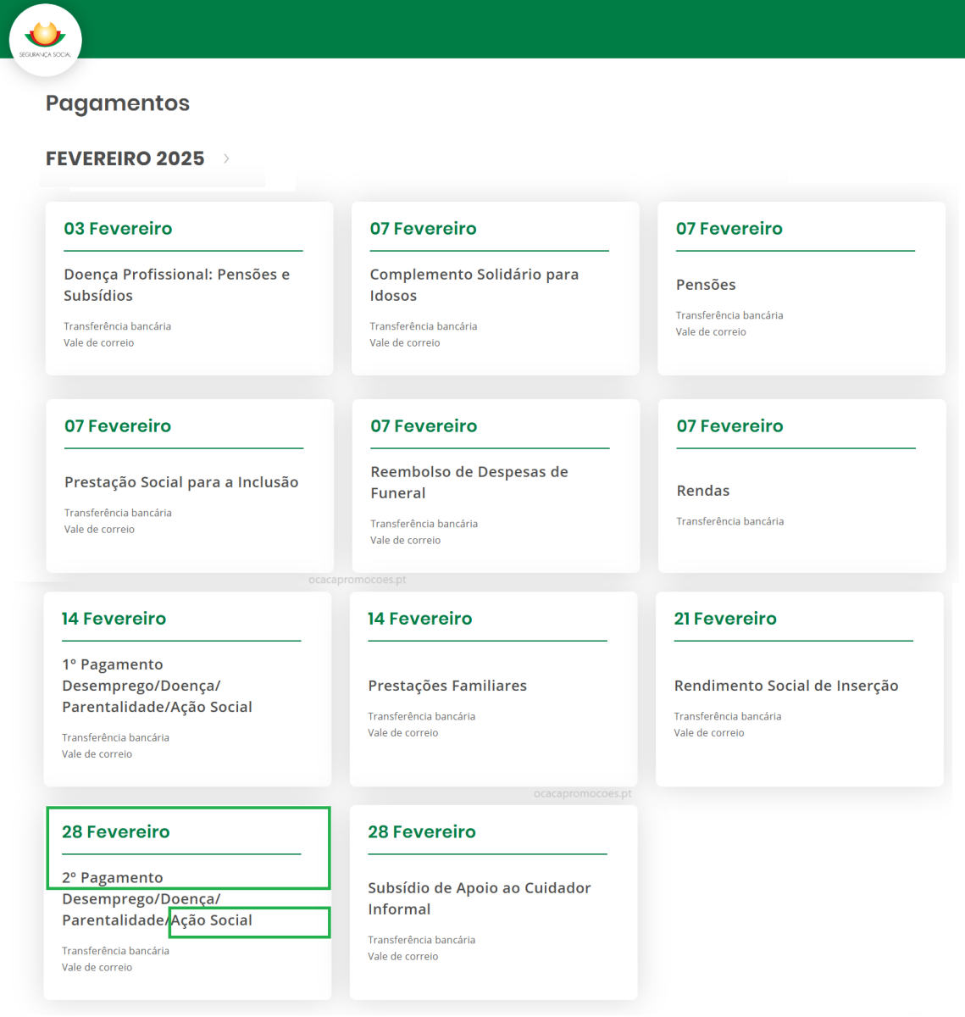Click Prestações Familiares entry
The width and height of the screenshot is (965, 1017).
(446, 686)
